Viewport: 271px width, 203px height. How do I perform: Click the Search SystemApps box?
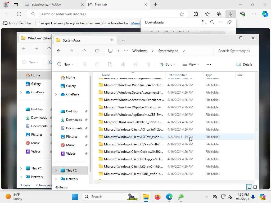pyautogui.click(x=235, y=51)
